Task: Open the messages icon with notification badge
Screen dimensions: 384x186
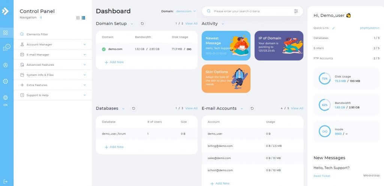Action: [x=6, y=48]
